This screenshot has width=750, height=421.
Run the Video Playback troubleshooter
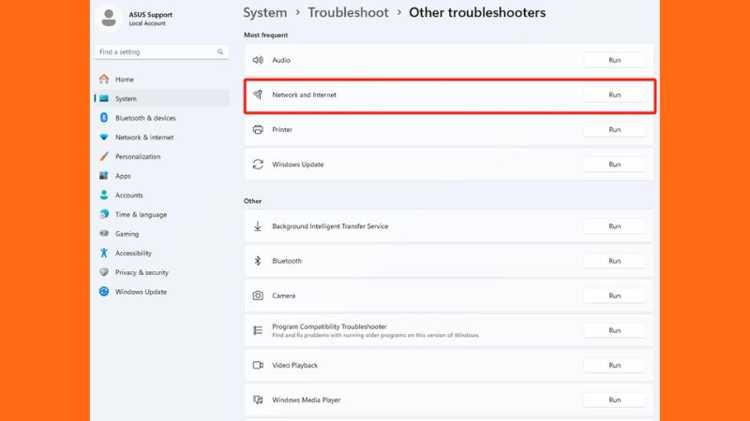click(x=615, y=365)
